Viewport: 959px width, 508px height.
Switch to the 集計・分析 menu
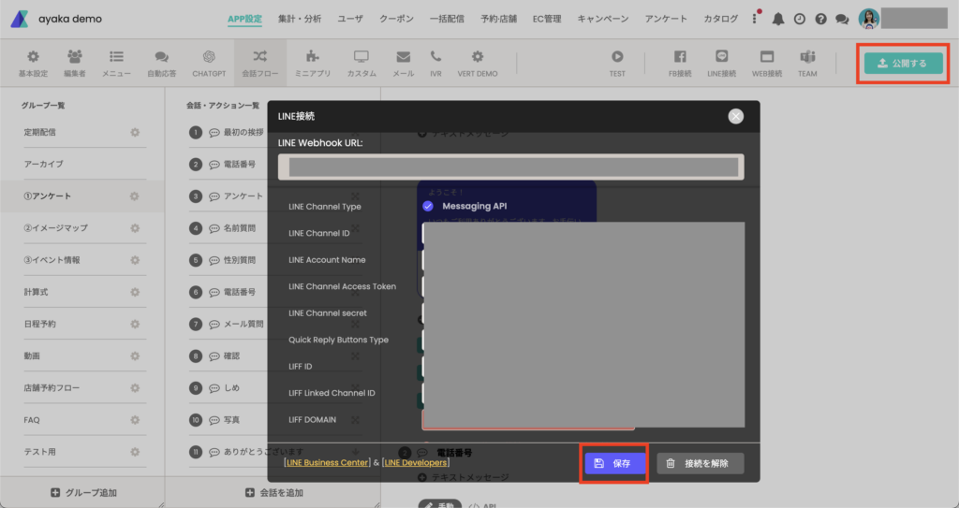point(300,19)
